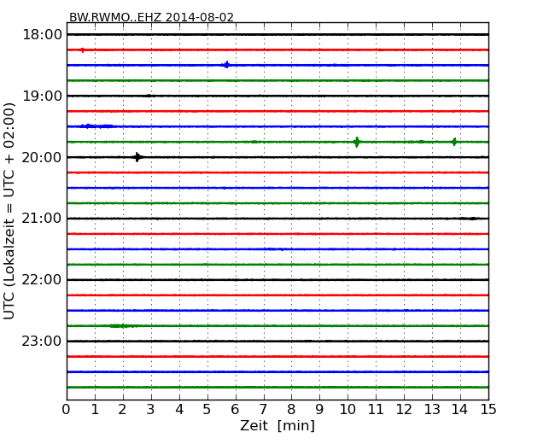555x444 pixels.
Task: Click the small red spike on the 18:15 trace
Action: click(x=83, y=50)
